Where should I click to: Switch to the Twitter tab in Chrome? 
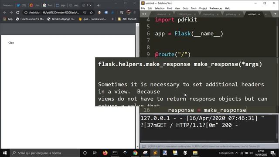click(x=21, y=5)
